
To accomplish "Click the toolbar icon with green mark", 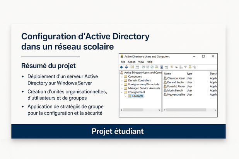I will [x=156, y=67].
